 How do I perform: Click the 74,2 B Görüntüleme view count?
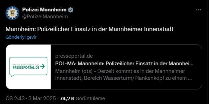point(82,98)
